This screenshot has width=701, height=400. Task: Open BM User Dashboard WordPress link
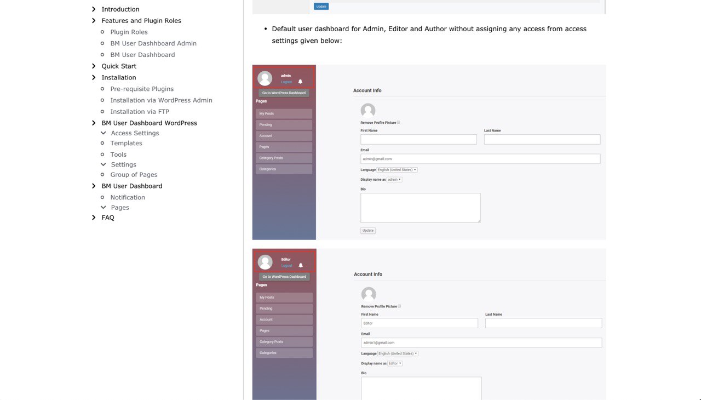[149, 123]
